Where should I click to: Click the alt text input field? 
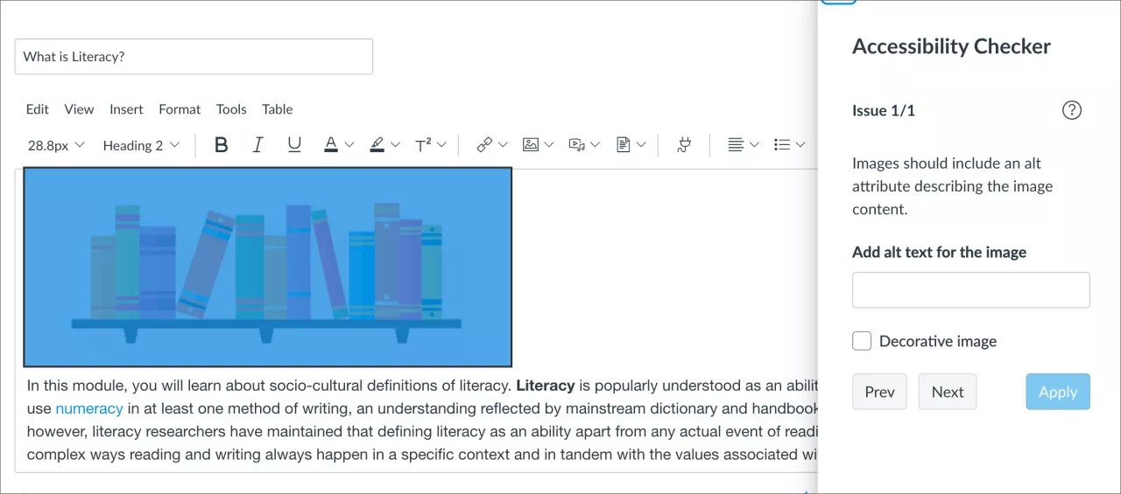[x=970, y=289]
